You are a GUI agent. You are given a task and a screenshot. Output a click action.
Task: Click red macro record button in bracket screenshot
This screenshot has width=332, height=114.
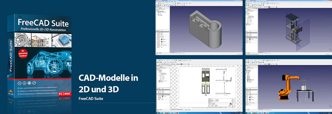point(186,3)
